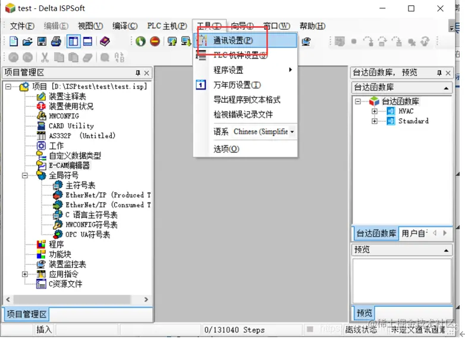The image size is (465, 339).
Task: Click the Print icon in toolbar
Action: [56, 42]
